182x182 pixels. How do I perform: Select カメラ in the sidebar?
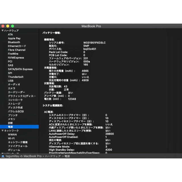pos(11,88)
